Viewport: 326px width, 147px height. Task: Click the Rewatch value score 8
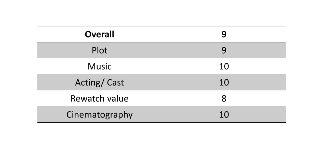(224, 99)
